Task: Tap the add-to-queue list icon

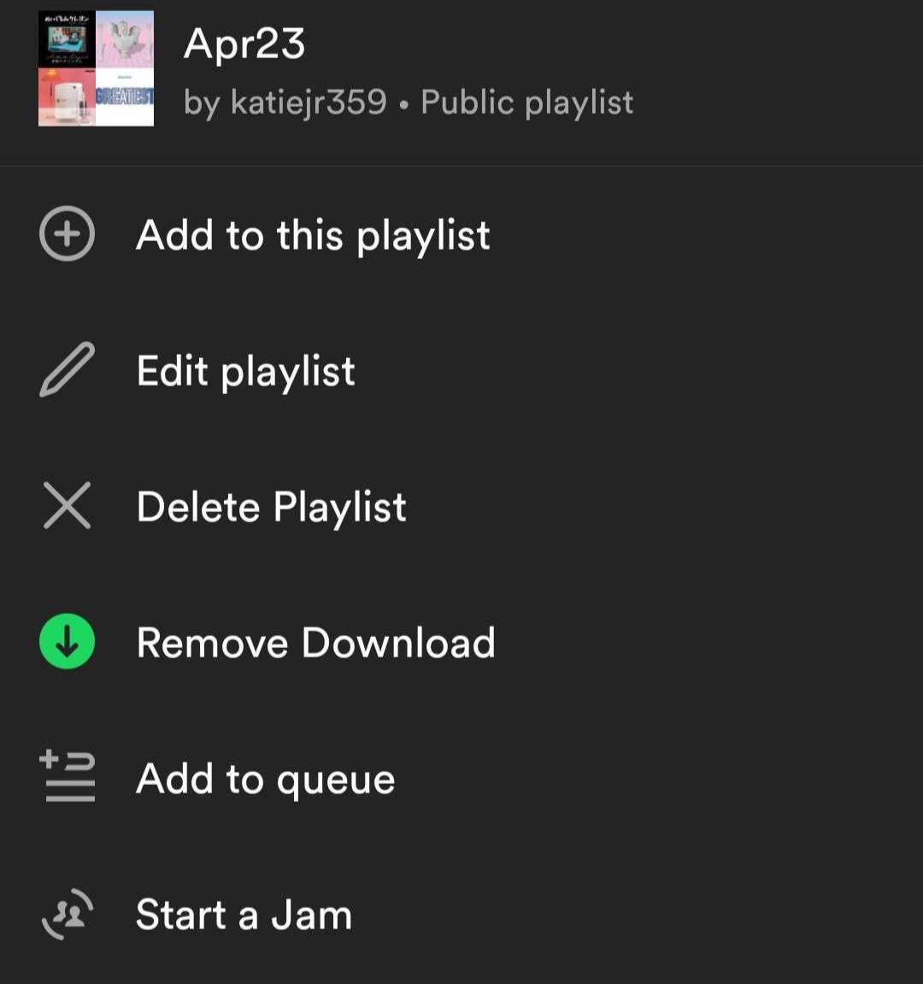Action: click(68, 776)
